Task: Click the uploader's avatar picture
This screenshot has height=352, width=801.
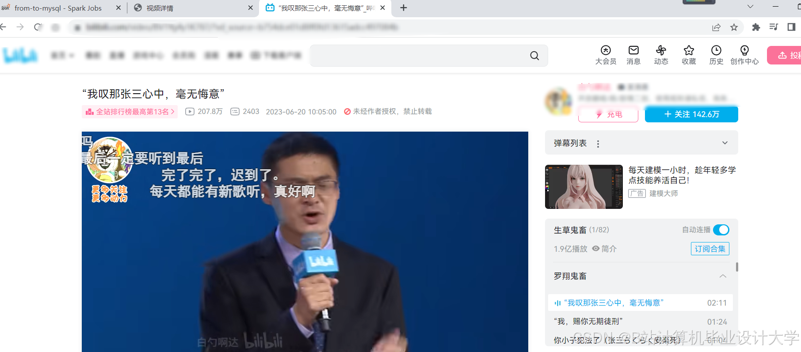Action: 559,101
